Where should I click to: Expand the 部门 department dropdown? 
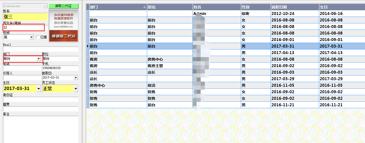pyautogui.click(x=38, y=59)
